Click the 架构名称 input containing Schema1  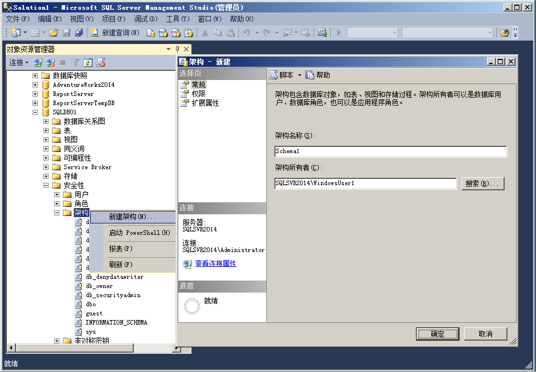391,151
